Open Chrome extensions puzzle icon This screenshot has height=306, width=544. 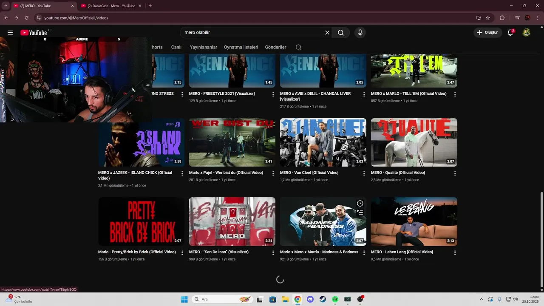click(502, 18)
